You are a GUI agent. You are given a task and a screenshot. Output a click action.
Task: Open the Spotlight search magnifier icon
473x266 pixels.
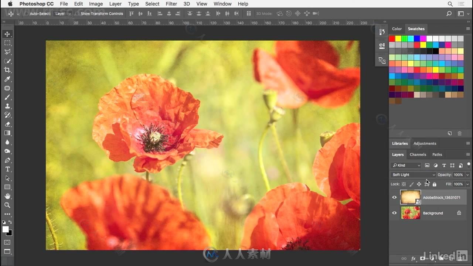(450, 4)
